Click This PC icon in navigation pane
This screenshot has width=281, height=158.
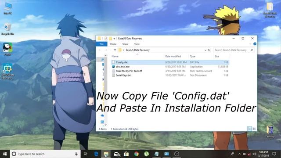click(x=102, y=122)
